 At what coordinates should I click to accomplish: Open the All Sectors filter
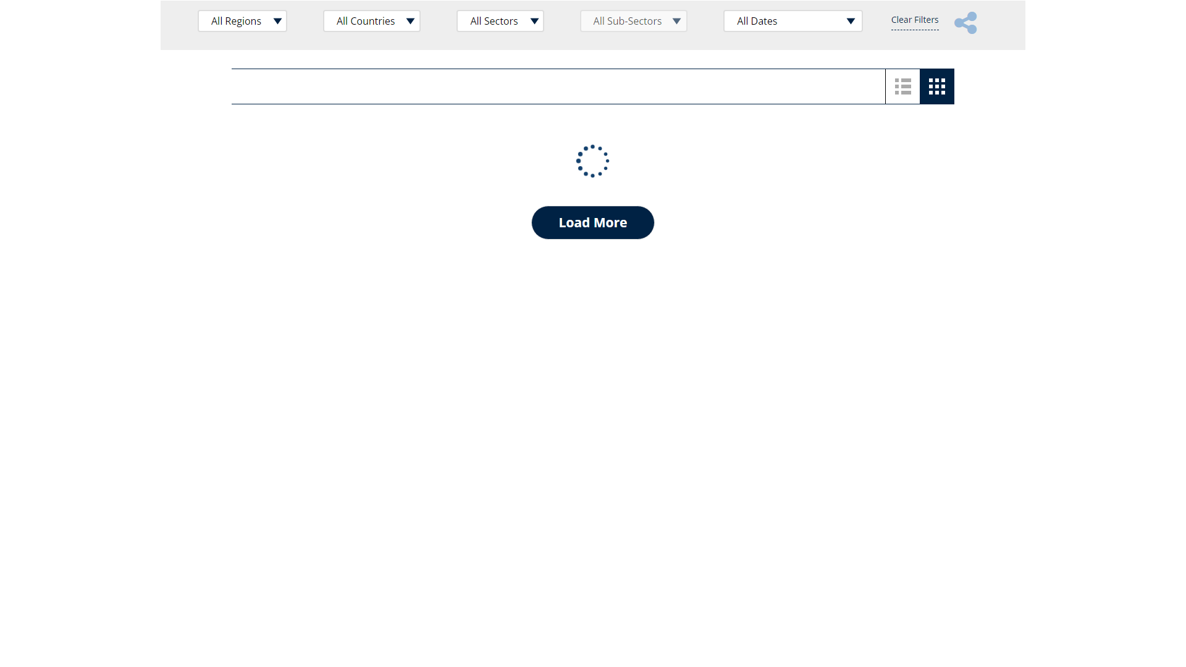[x=494, y=21]
